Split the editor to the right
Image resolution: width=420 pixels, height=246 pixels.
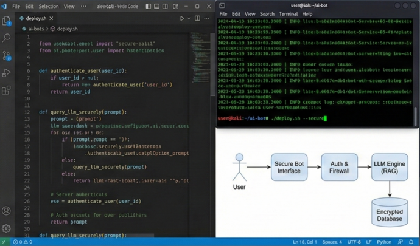tap(197, 19)
